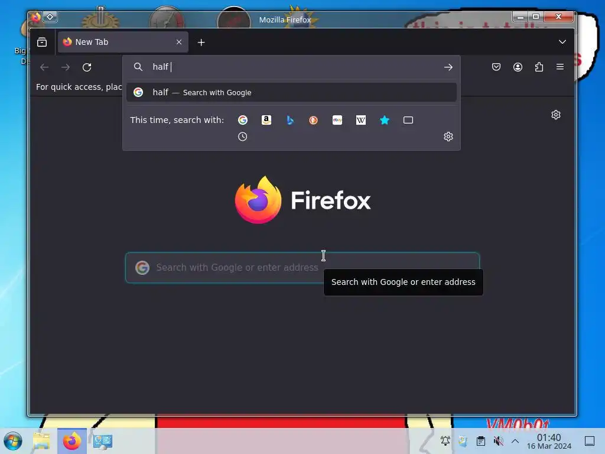Search bookmarks via star icon

coord(385,120)
